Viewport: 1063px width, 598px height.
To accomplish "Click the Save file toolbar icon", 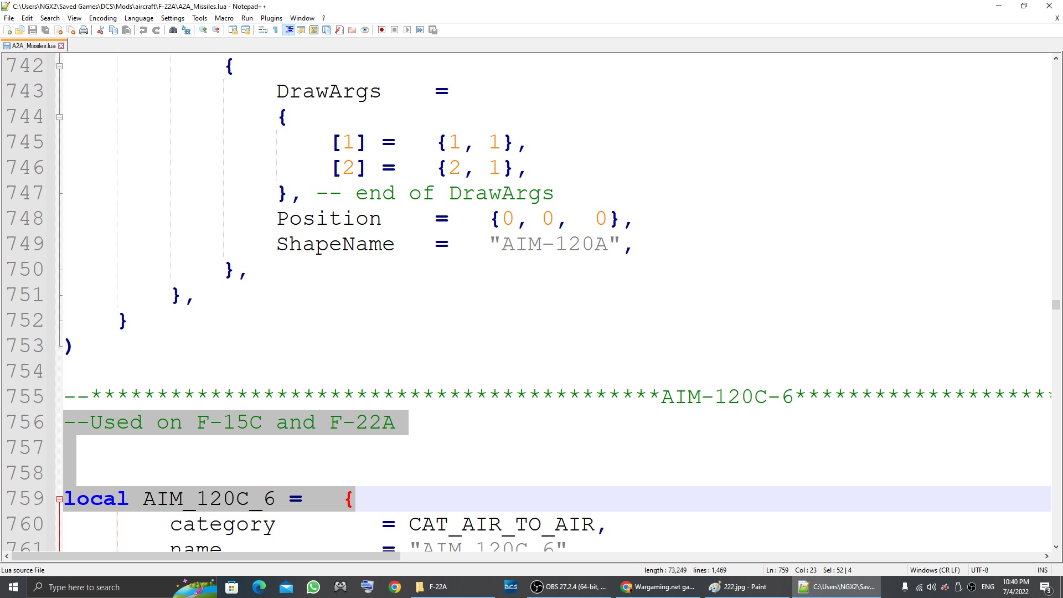I will (33, 30).
